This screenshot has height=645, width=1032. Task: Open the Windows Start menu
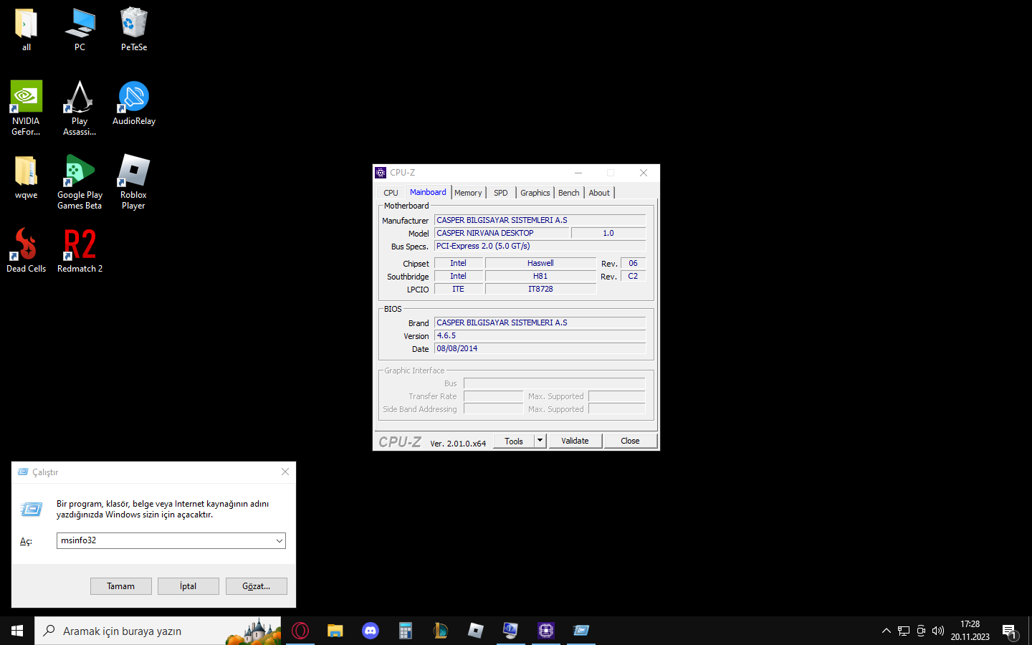tap(17, 631)
